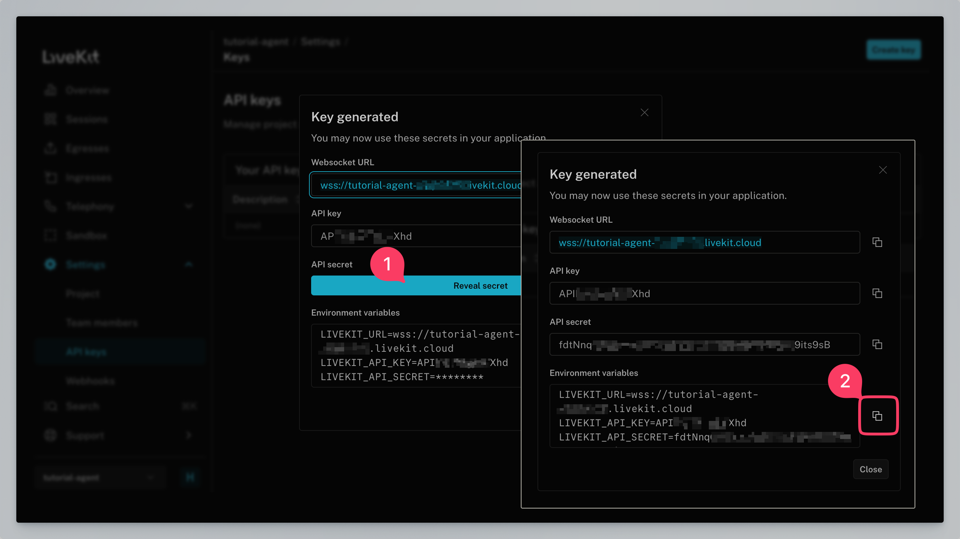Go to Sessions in the sidebar
This screenshot has width=960, height=539.
point(87,119)
